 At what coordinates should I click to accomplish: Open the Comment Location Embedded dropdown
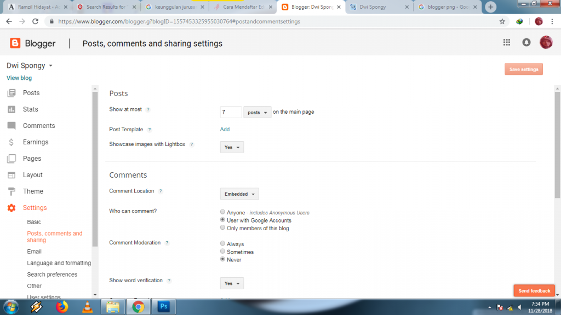coord(239,194)
